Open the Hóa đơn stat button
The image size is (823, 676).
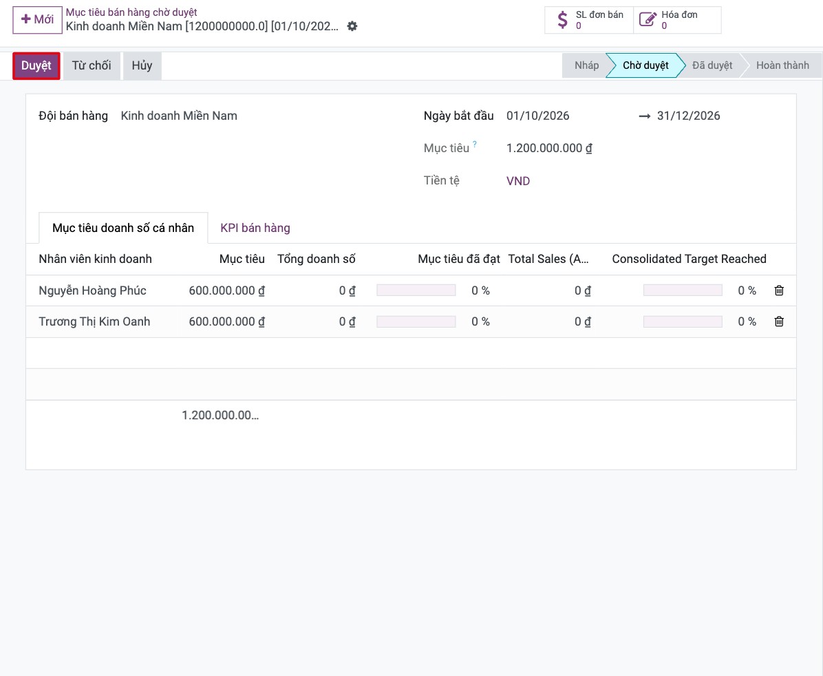(677, 20)
